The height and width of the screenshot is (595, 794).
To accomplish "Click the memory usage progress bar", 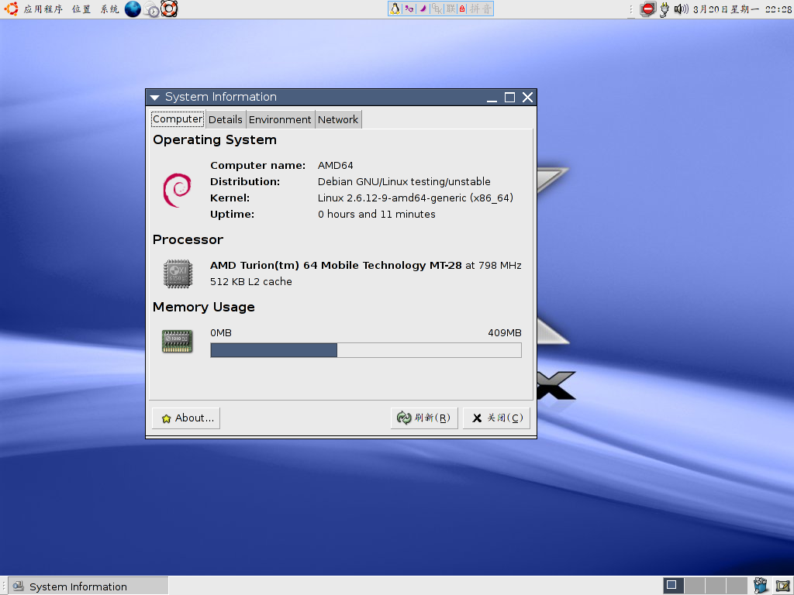I will [x=366, y=350].
